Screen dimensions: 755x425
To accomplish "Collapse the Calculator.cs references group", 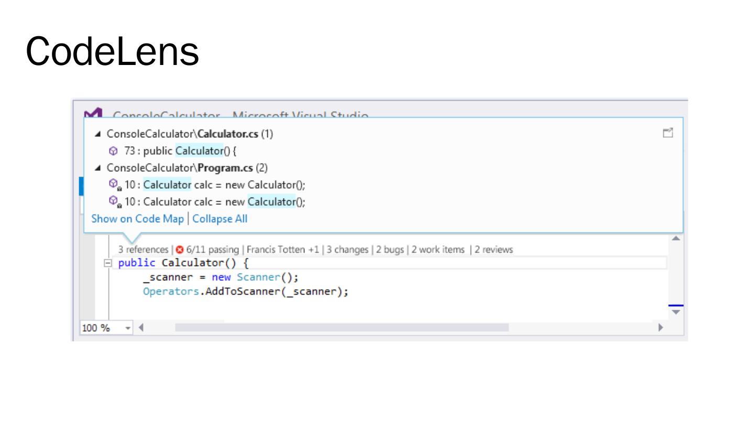I will (x=99, y=134).
